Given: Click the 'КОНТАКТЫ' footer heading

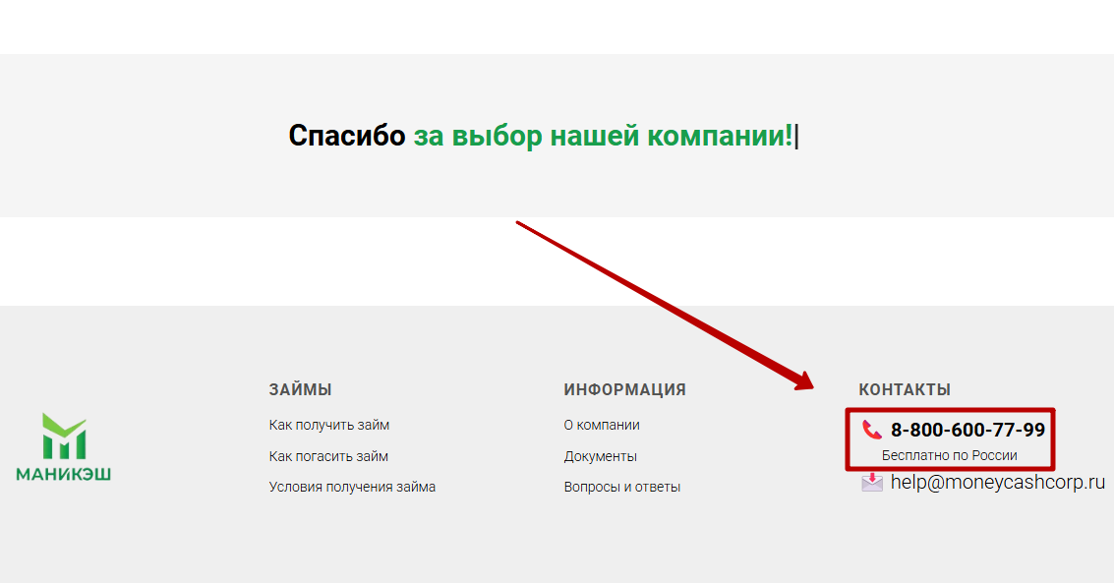Looking at the screenshot, I should tap(905, 390).
